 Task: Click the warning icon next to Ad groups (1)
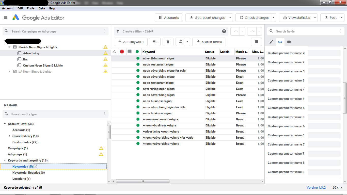(101, 154)
